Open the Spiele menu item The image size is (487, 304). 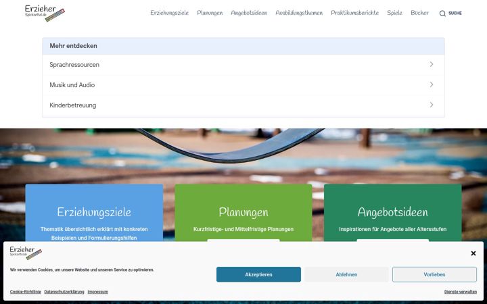[x=394, y=13]
